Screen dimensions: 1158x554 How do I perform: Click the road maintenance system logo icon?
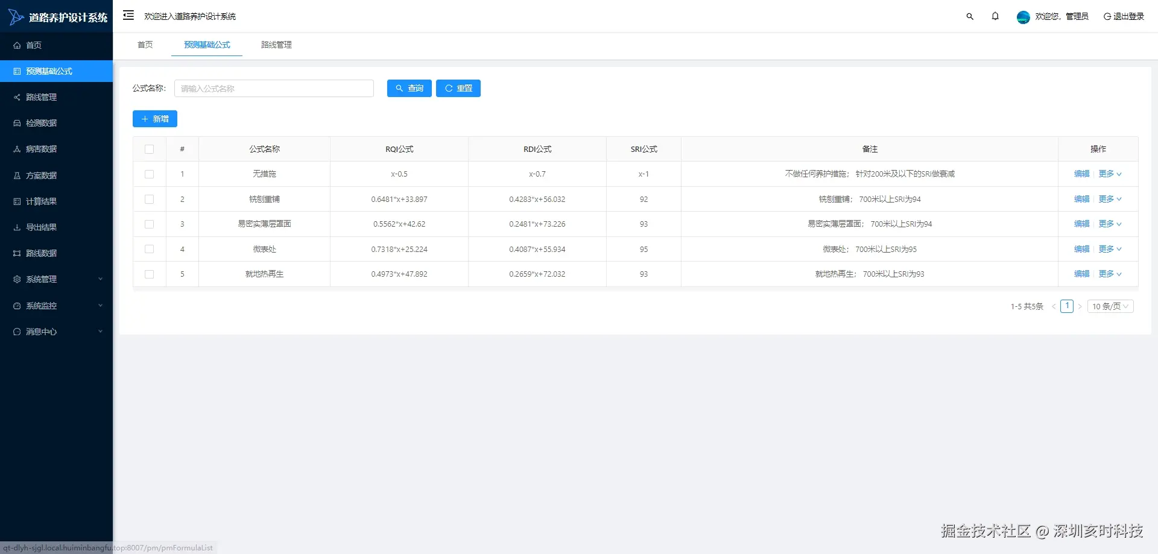pos(16,17)
